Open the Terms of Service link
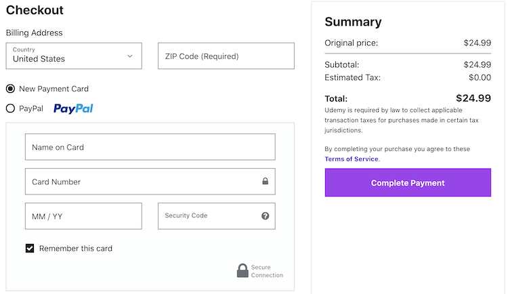This screenshot has height=294, width=508. [352, 159]
